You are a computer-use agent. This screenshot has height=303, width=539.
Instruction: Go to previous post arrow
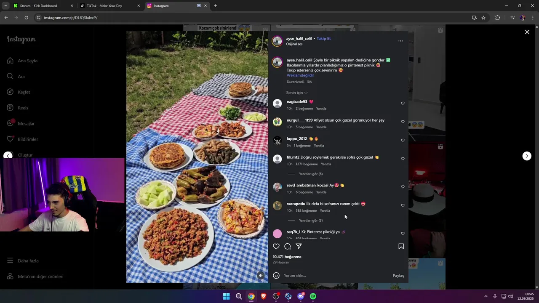coord(8,156)
